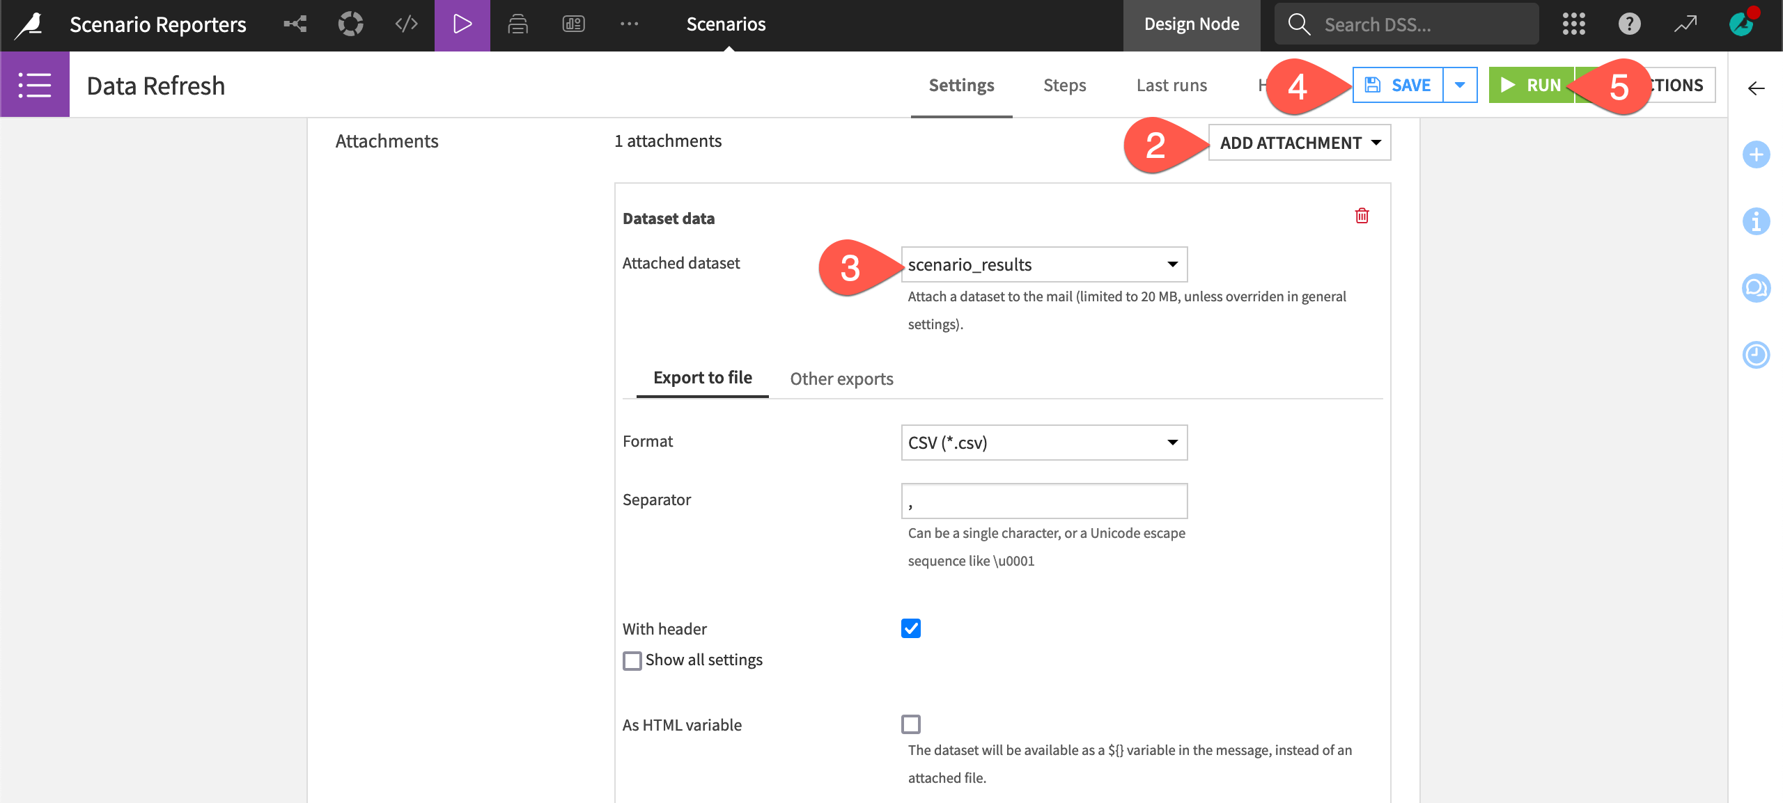Toggle the As HTML variable checkbox
Viewport: 1783px width, 803px height.
click(x=908, y=724)
